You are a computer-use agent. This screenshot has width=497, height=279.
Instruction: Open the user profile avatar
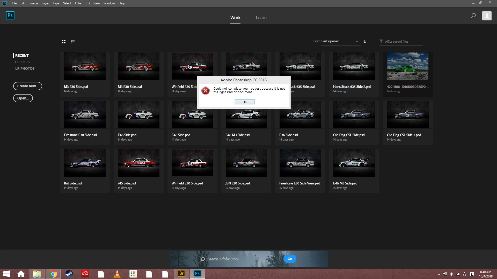(487, 16)
